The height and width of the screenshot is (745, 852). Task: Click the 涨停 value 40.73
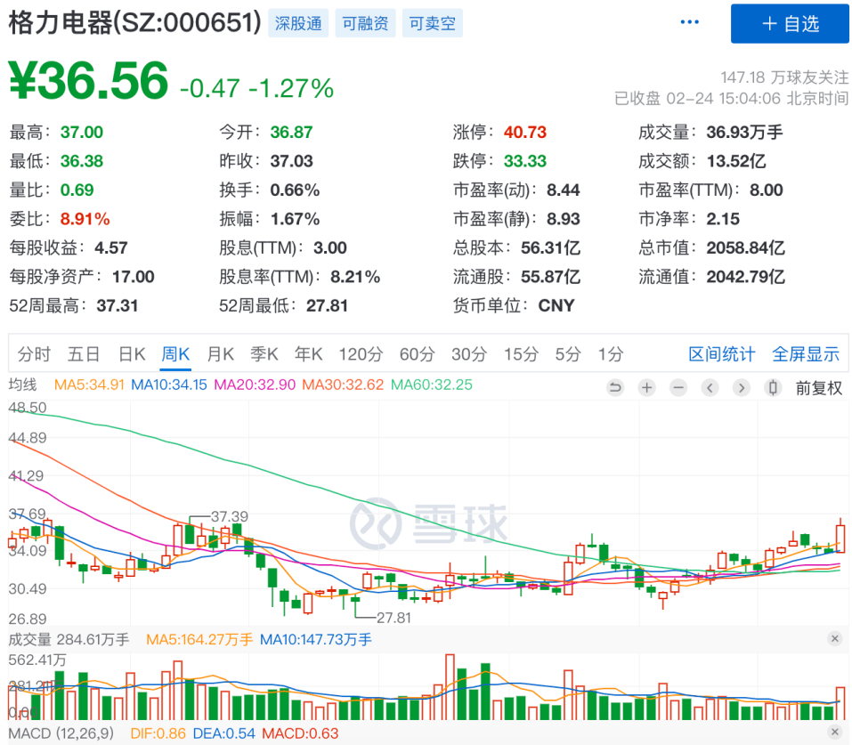525,132
